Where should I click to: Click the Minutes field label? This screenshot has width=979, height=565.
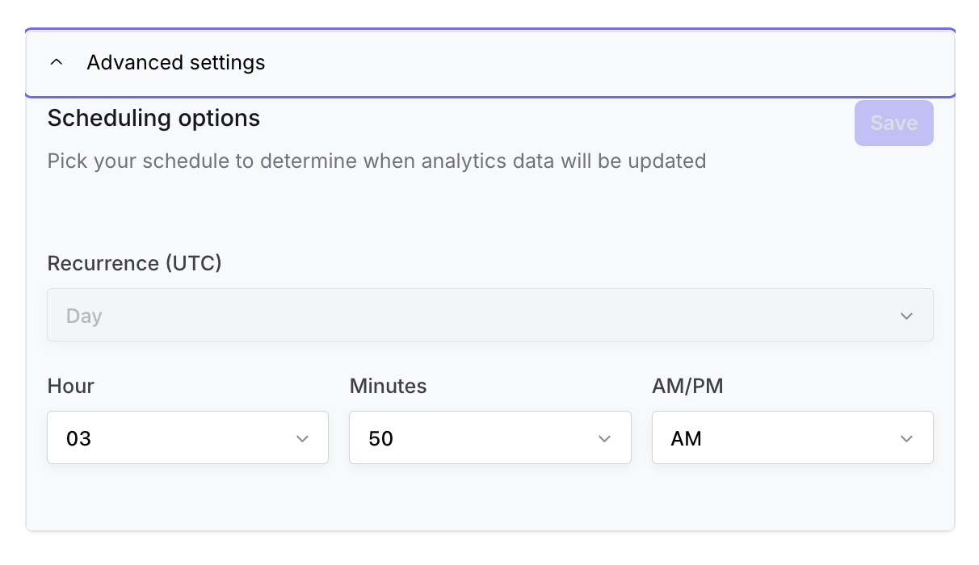pyautogui.click(x=388, y=387)
